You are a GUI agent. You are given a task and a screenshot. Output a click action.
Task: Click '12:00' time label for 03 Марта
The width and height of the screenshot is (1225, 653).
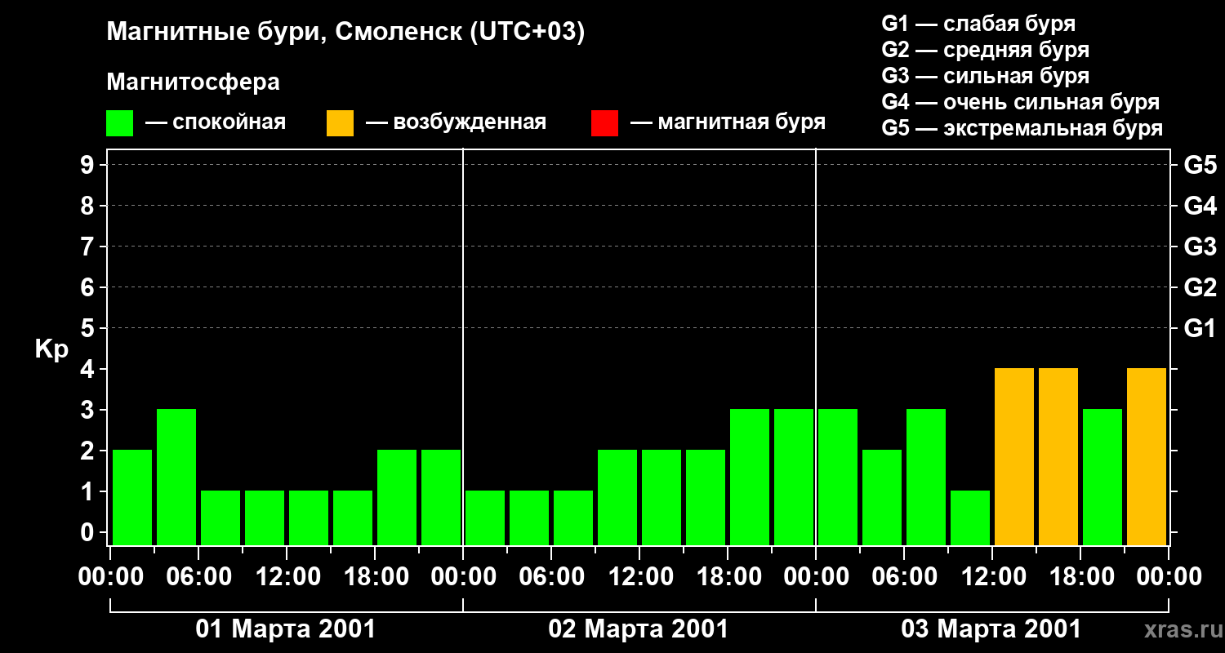[x=992, y=576]
